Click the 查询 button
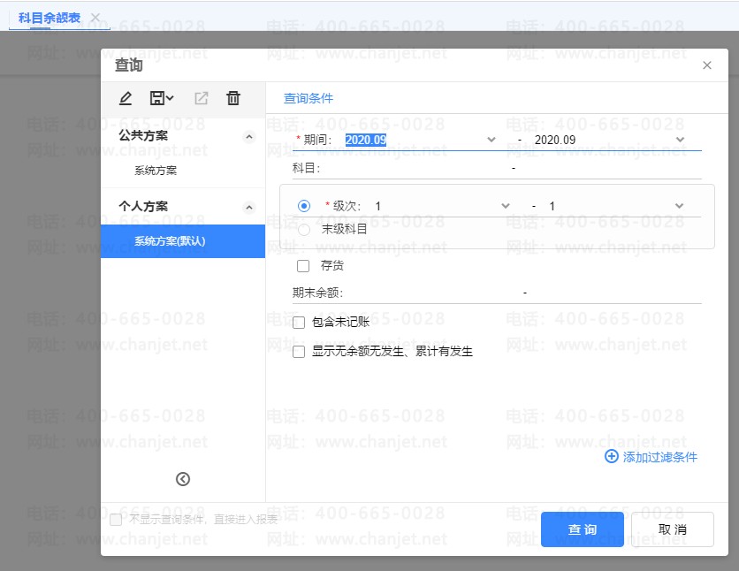Viewport: 739px width, 571px height. tap(583, 529)
